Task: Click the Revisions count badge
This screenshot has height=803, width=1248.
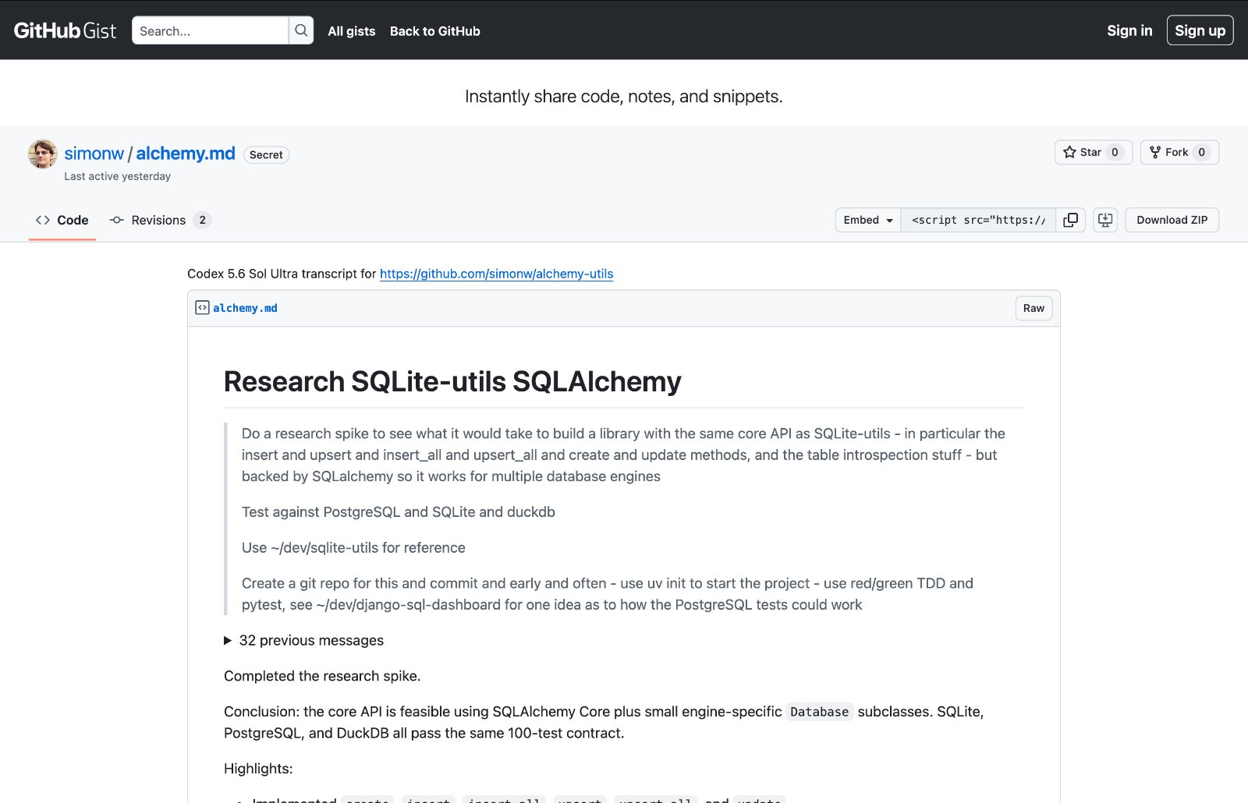Action: [x=202, y=220]
